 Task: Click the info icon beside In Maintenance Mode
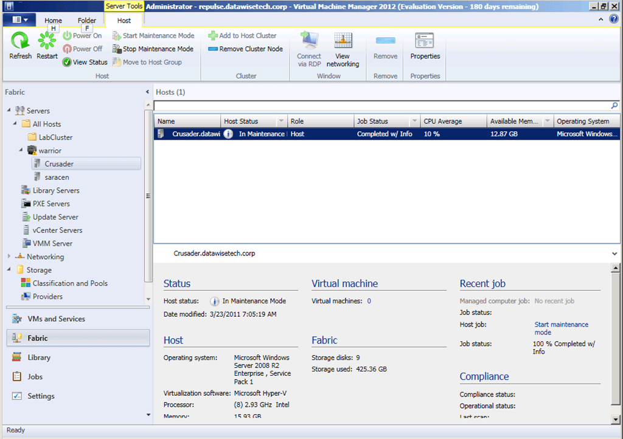click(x=214, y=301)
